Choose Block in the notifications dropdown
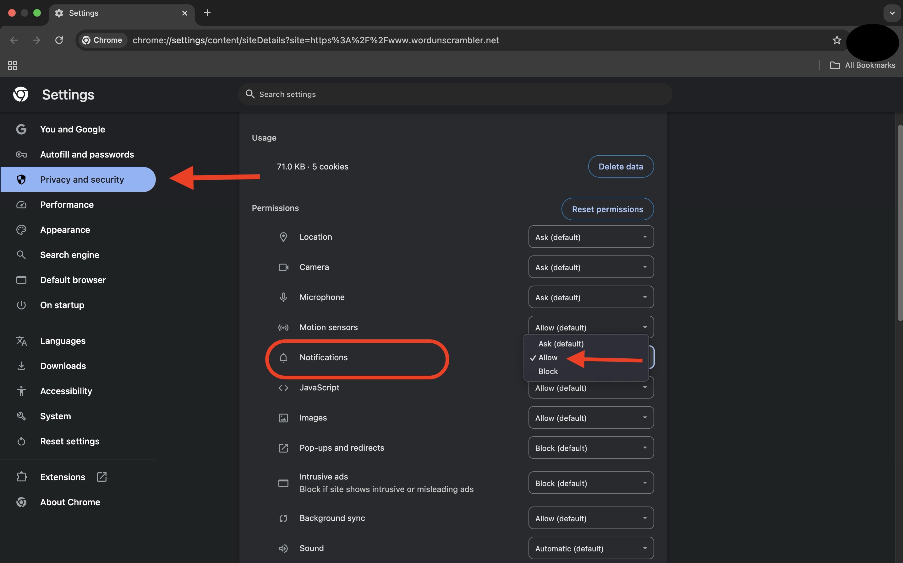This screenshot has width=903, height=563. [586, 371]
